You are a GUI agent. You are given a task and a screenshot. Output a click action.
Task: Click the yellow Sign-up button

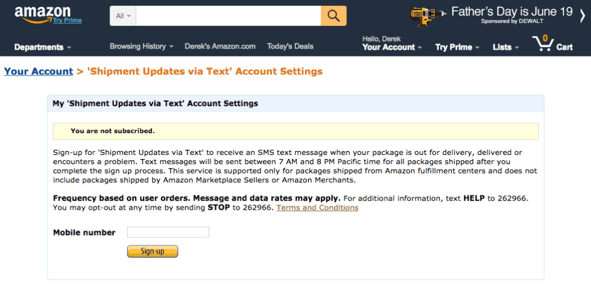(x=152, y=251)
